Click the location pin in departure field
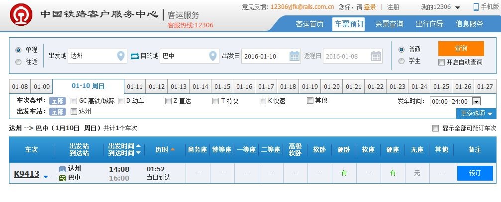The image size is (501, 202). [121, 56]
